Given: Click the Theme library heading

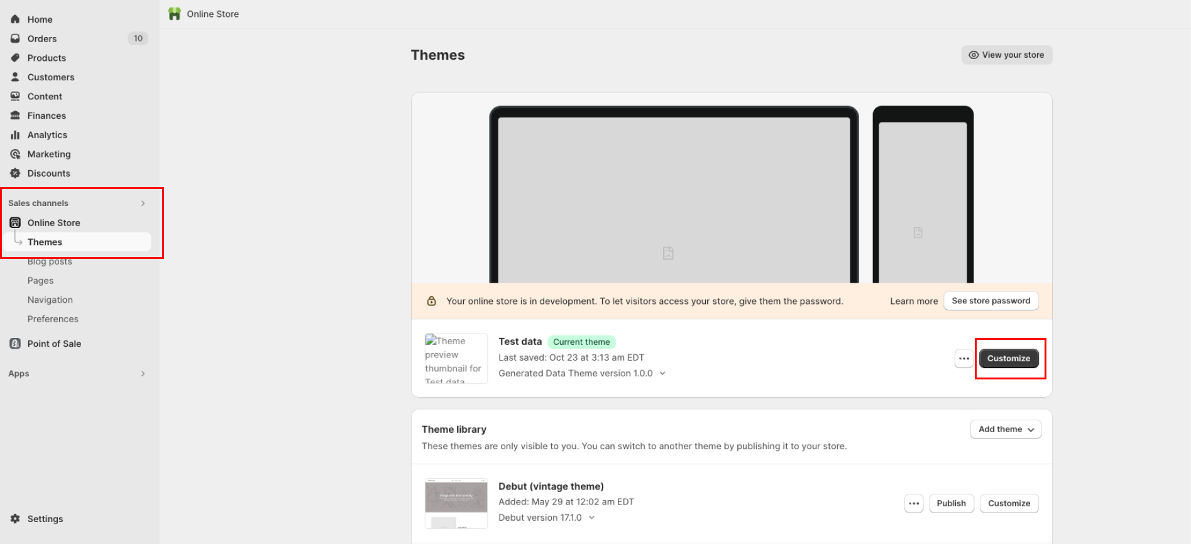Looking at the screenshot, I should coord(454,430).
